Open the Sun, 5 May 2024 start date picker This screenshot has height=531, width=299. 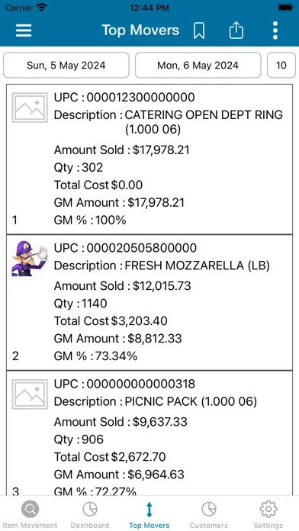66,65
